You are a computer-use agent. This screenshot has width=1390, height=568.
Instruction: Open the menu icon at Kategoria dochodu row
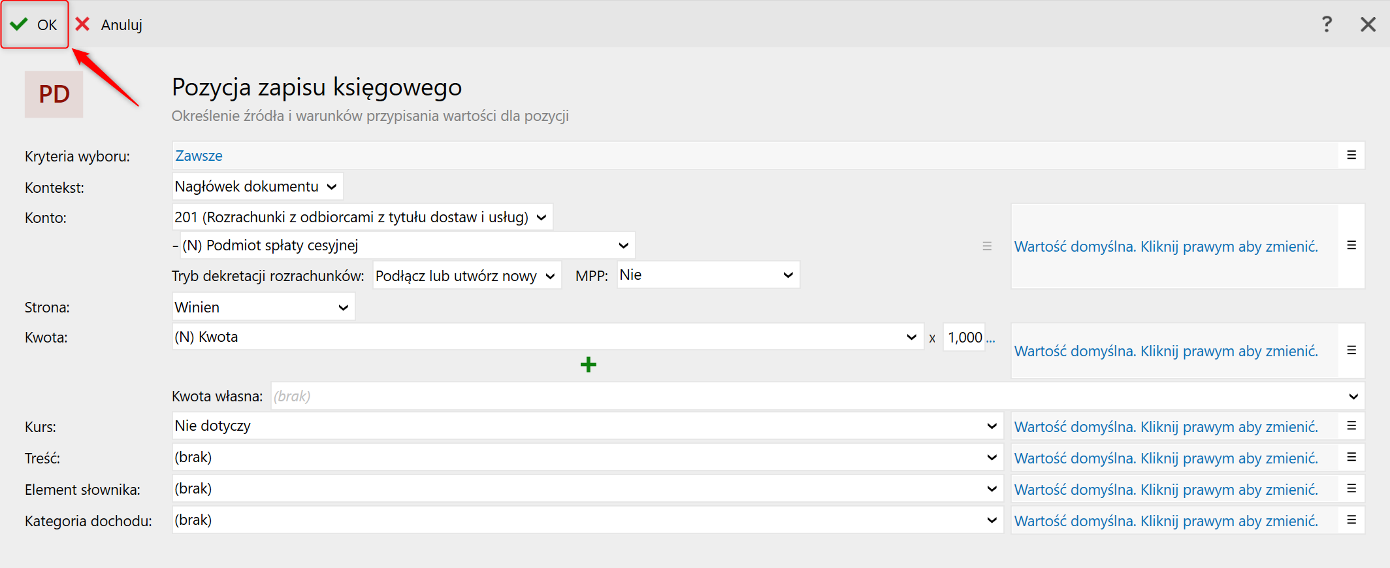1351,520
